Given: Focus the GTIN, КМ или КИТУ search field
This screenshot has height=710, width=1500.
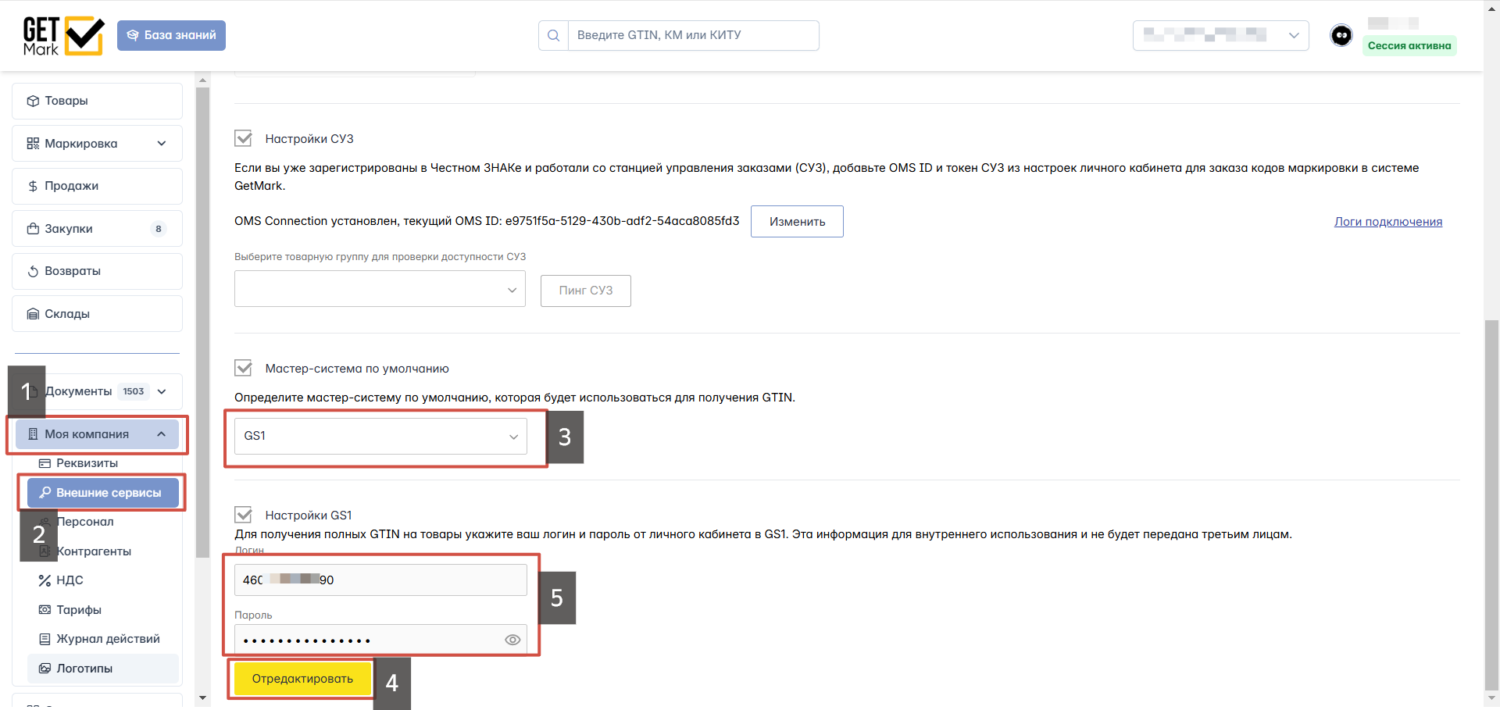Looking at the screenshot, I should click(693, 35).
